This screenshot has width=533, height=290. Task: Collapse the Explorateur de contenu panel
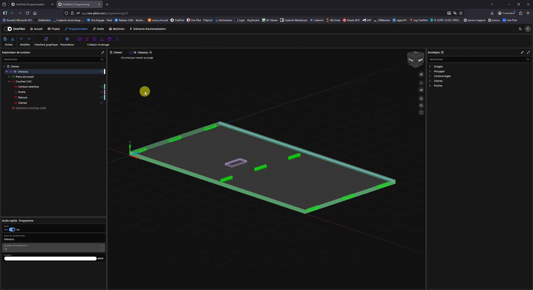point(103,52)
